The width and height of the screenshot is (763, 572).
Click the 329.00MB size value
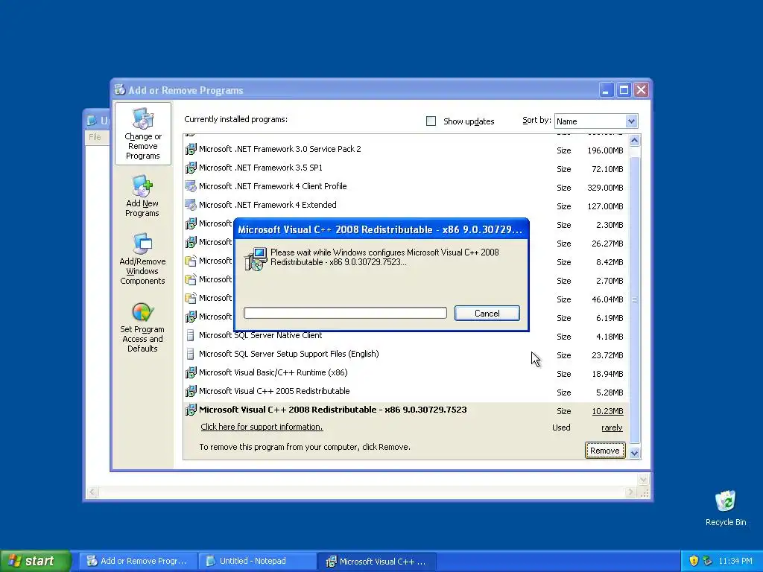[x=605, y=188]
